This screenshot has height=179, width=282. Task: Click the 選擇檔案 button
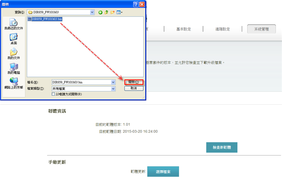pos(163,171)
